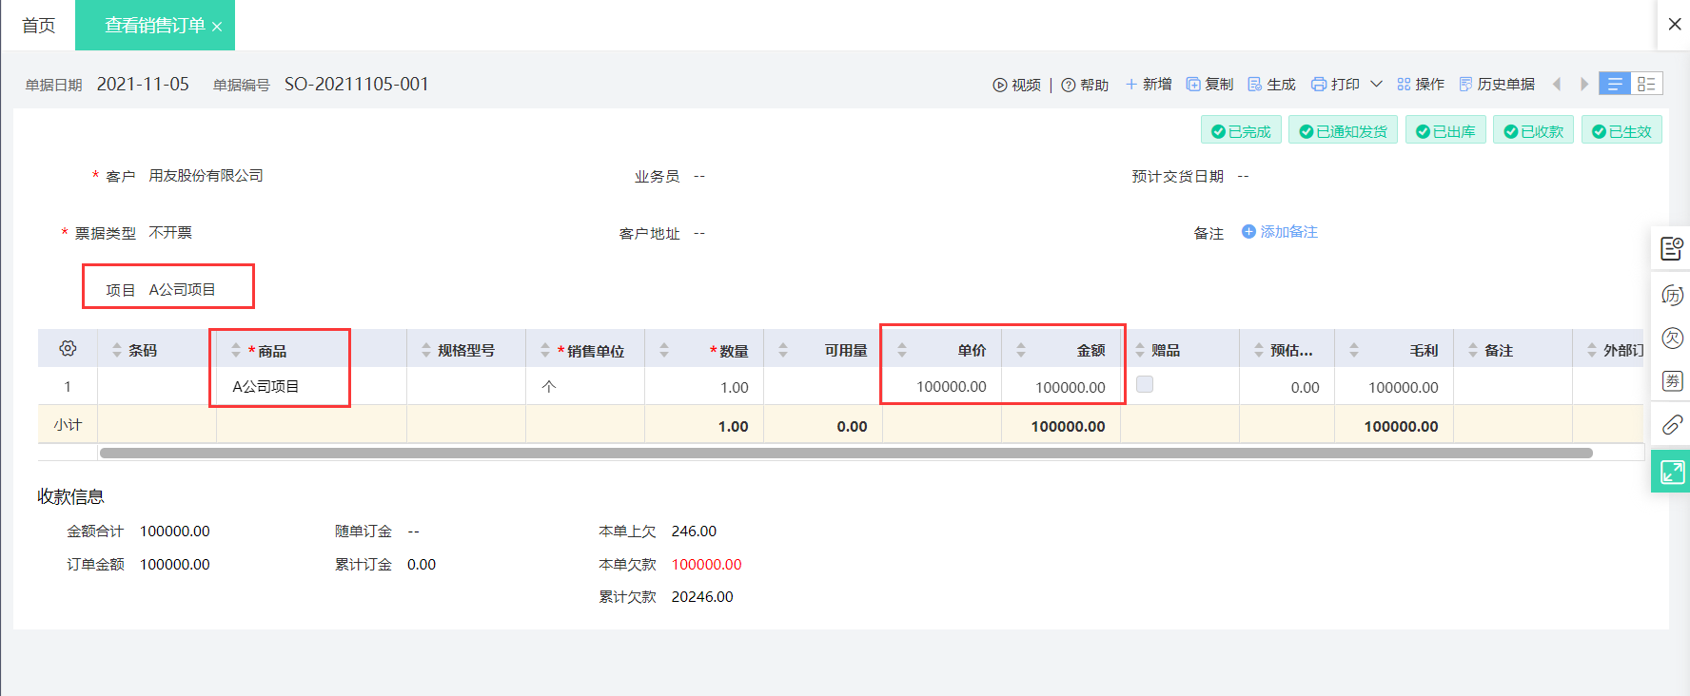Viewport: 1690px width, 696px height.
Task: Sort by the 金额 column
Action: point(1021,350)
